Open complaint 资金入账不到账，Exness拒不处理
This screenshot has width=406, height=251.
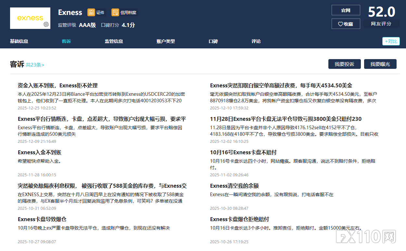pos(57,85)
